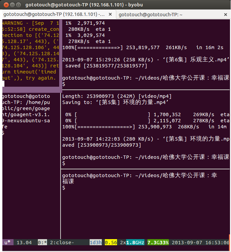The width and height of the screenshot is (231, 252).
Task: Close the 192.168.1.101 terminal tab
Action: (x=110, y=15)
